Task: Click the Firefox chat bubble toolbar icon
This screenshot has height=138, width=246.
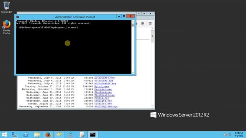Action: [143, 23]
